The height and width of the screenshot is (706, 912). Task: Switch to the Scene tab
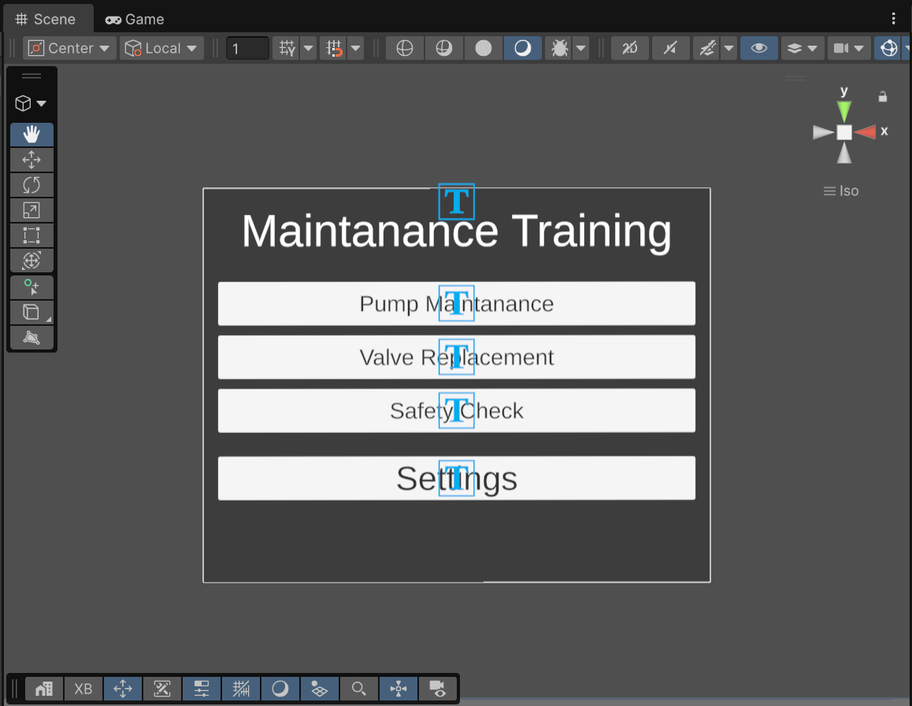(x=46, y=19)
